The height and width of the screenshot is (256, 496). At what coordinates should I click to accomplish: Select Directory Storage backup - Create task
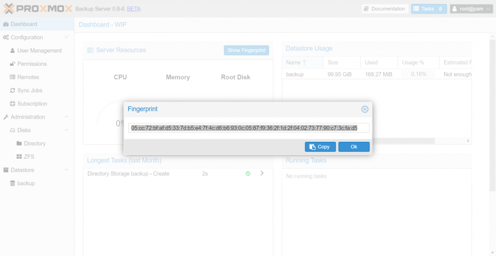[x=178, y=174]
